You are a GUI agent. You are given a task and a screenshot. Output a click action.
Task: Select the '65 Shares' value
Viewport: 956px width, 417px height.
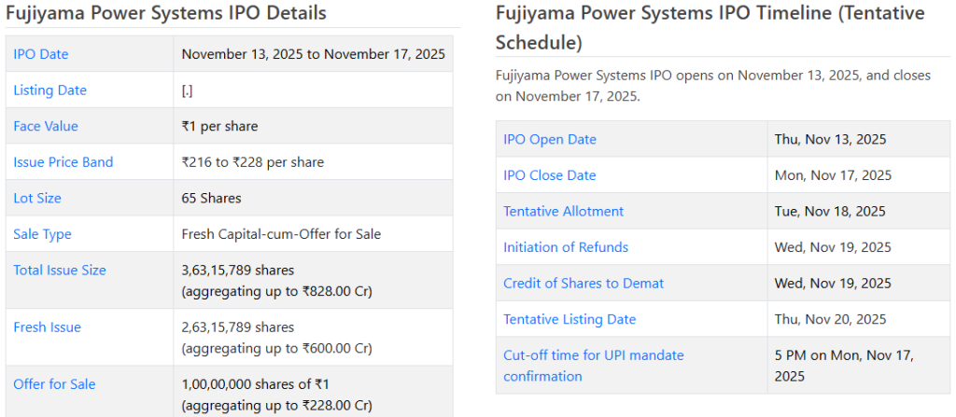click(212, 198)
